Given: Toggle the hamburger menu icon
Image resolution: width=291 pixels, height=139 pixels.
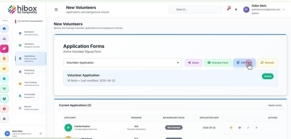Looking at the screenshot, I should 56,10.
